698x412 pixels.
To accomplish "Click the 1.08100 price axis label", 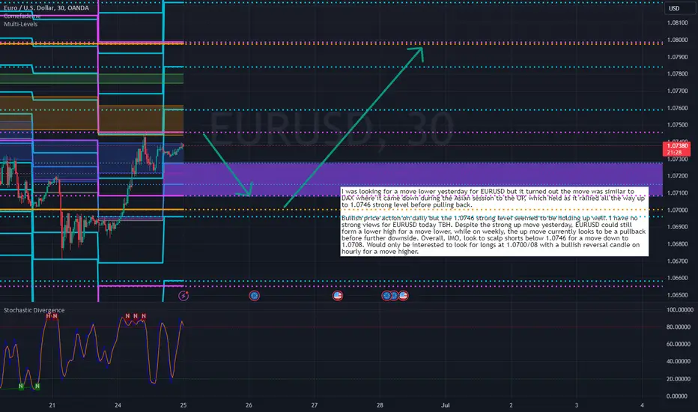I will (x=677, y=22).
